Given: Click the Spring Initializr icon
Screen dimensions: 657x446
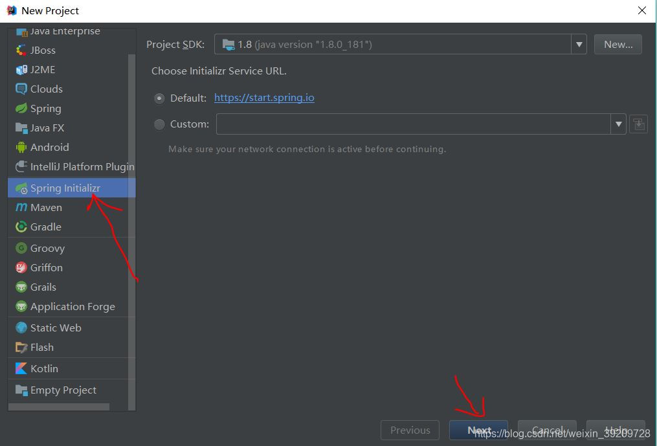Looking at the screenshot, I should 21,188.
